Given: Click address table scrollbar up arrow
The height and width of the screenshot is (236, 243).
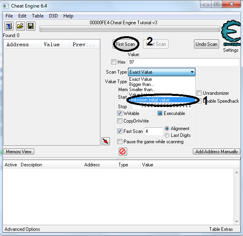Looking at the screenshot, I should click(237, 172).
